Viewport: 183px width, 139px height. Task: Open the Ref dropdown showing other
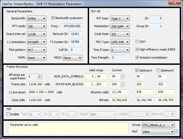click(158, 132)
